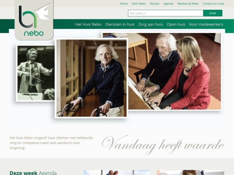Click the photo of man with walker
This screenshot has height=175, width=234.
(91, 78)
